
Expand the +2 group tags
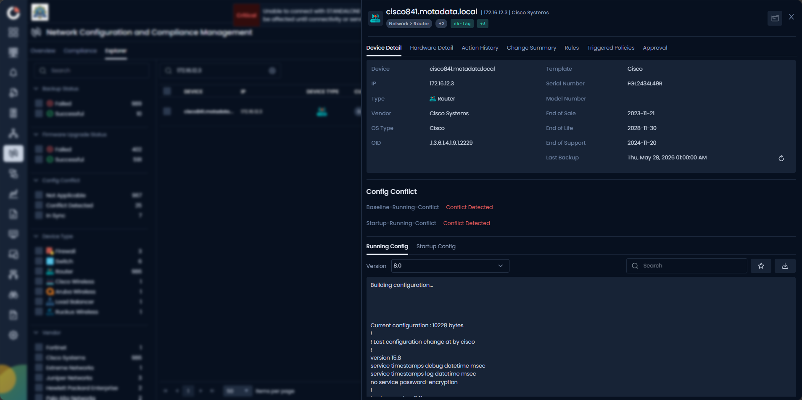pyautogui.click(x=441, y=24)
